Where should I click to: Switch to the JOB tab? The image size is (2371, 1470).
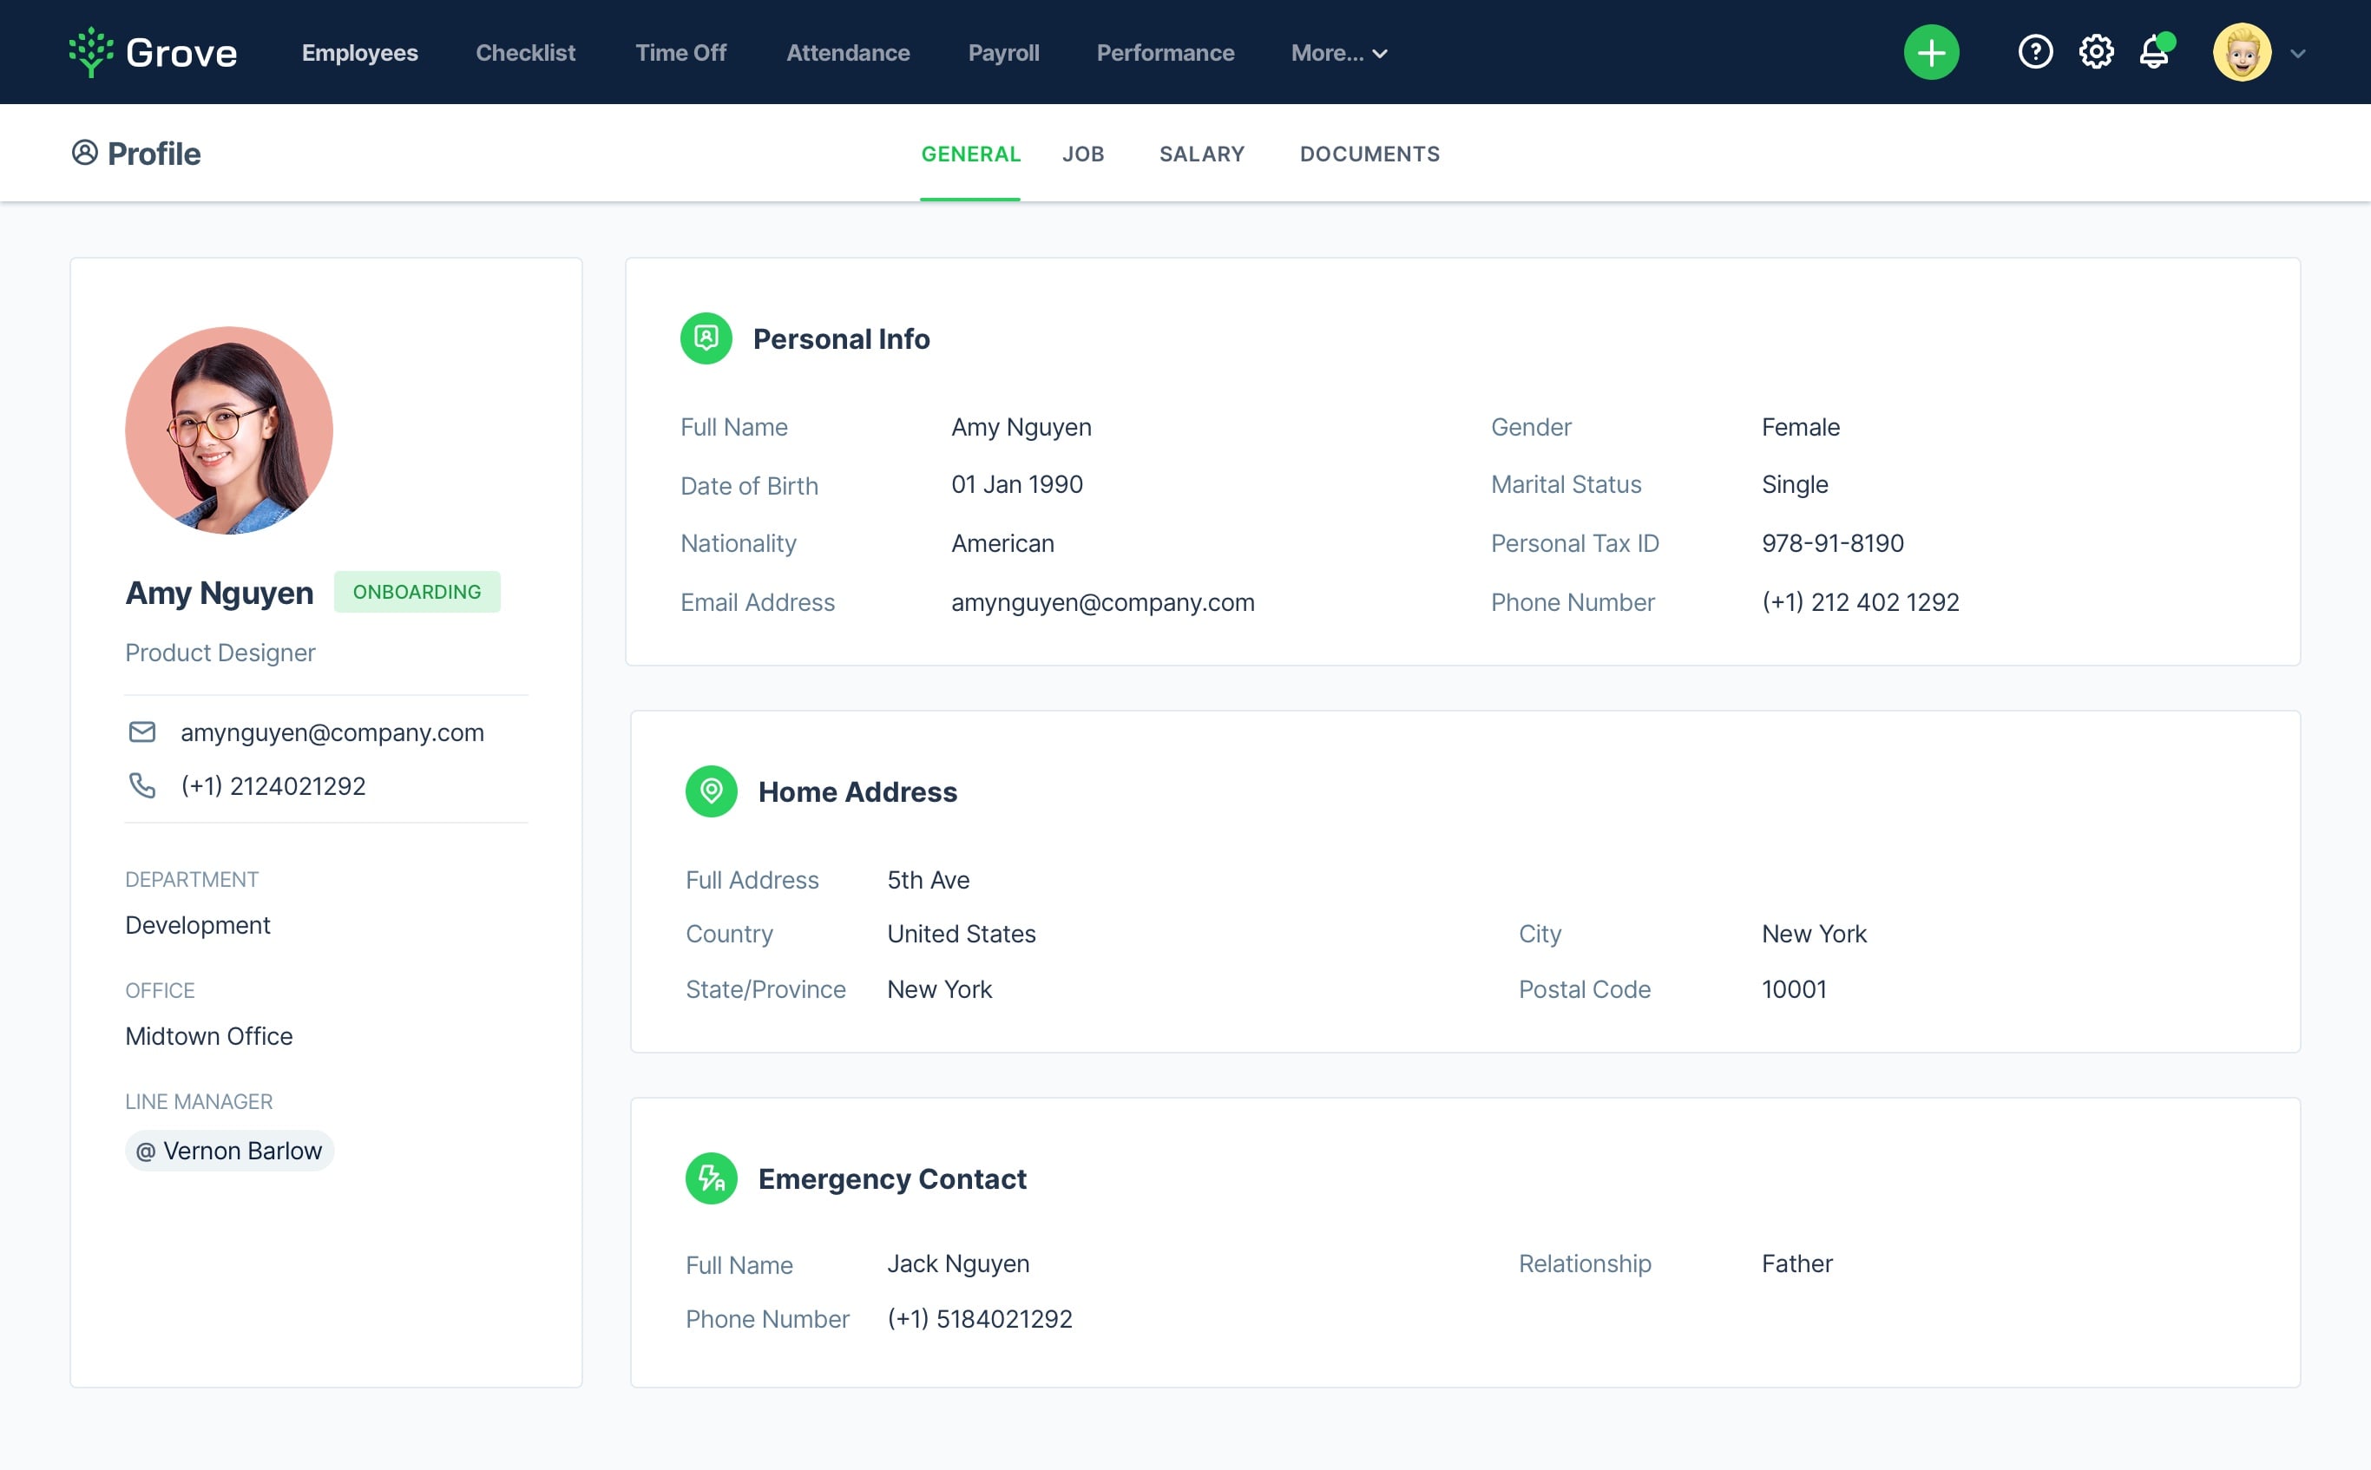pyautogui.click(x=1083, y=154)
